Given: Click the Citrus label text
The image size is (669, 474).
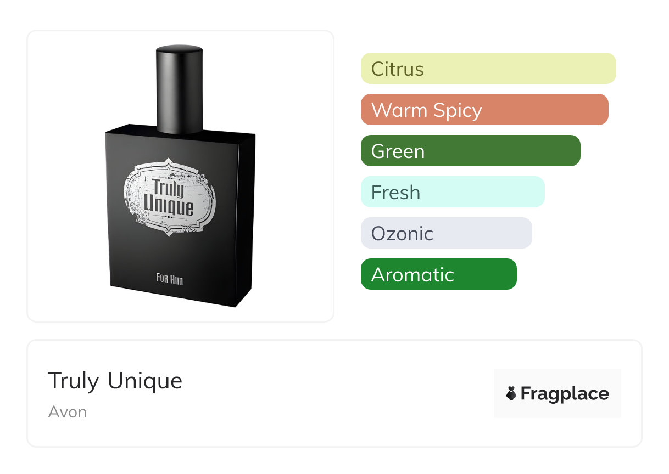Looking at the screenshot, I should (398, 69).
